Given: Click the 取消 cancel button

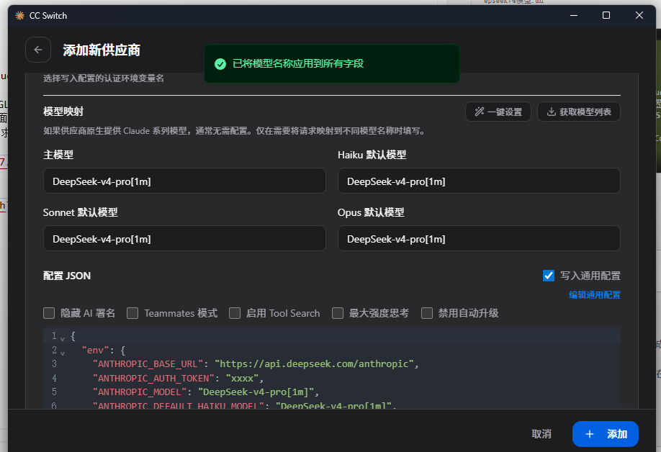Looking at the screenshot, I should click(x=541, y=434).
